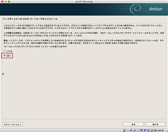Click the yellow minimize window button
This screenshot has height=132, width=168.
(6, 2)
